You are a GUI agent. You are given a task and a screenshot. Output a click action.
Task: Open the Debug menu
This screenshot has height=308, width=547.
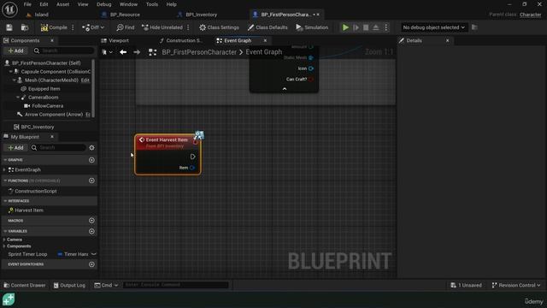[x=103, y=4]
